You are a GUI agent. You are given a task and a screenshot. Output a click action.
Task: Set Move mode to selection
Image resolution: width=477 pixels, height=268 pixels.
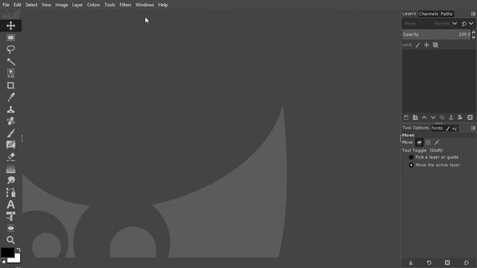[x=428, y=142]
